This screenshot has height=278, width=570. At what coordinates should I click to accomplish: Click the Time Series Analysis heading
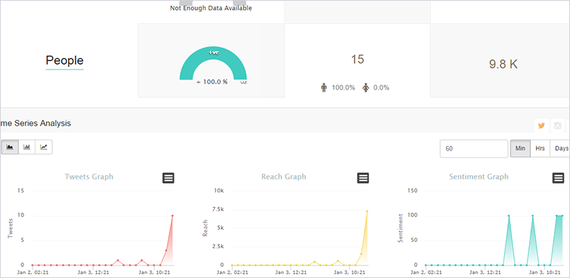click(x=36, y=123)
